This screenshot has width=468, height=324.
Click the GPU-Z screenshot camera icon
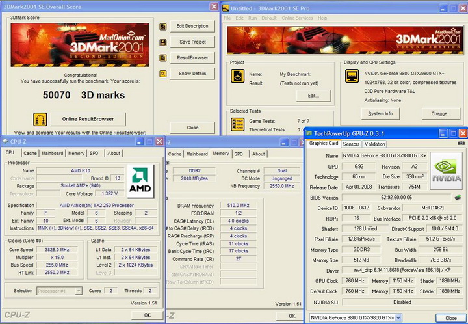coord(461,143)
